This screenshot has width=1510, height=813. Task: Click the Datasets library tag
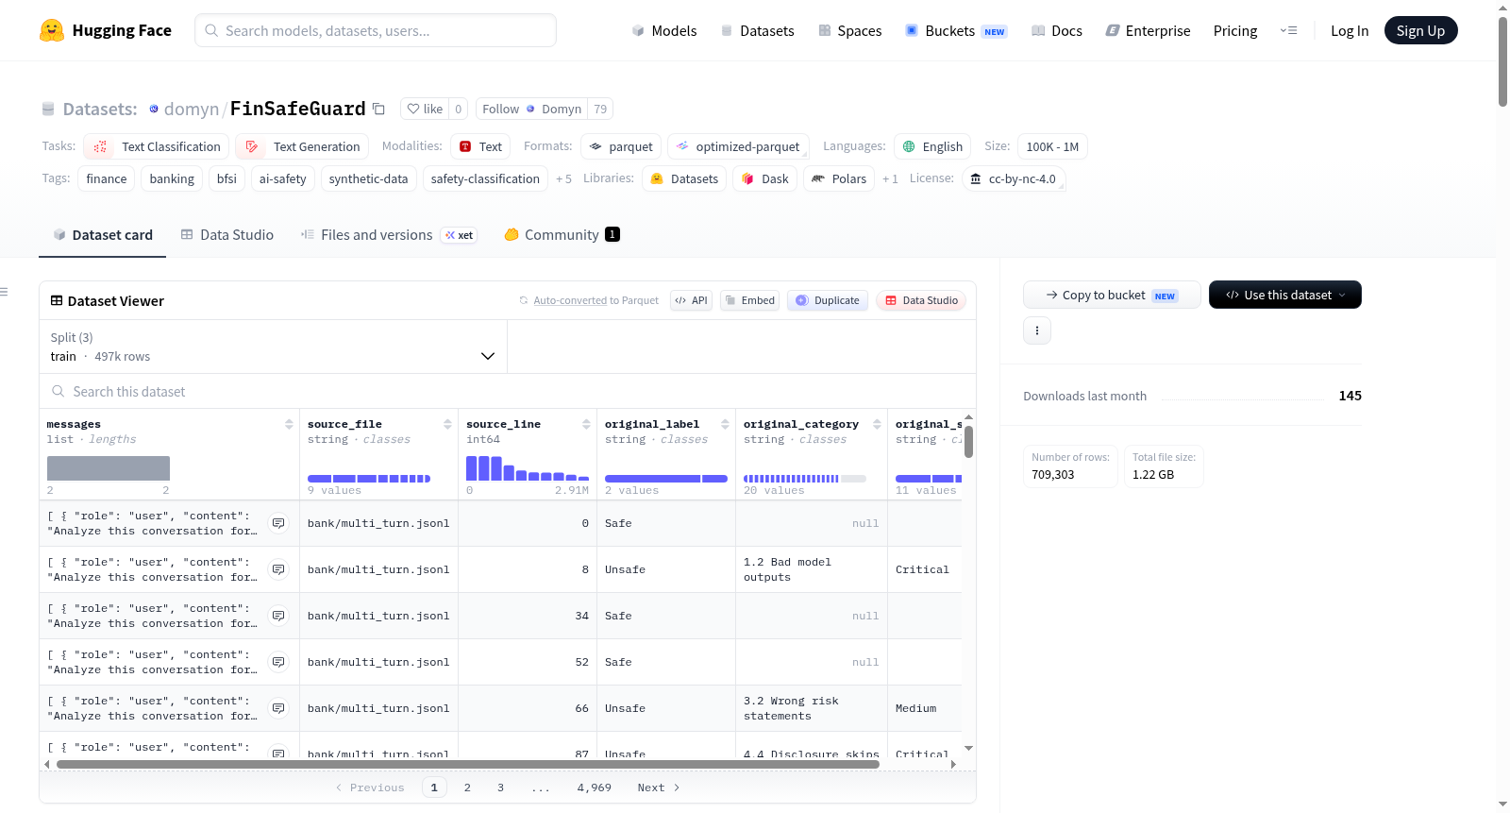(x=684, y=178)
